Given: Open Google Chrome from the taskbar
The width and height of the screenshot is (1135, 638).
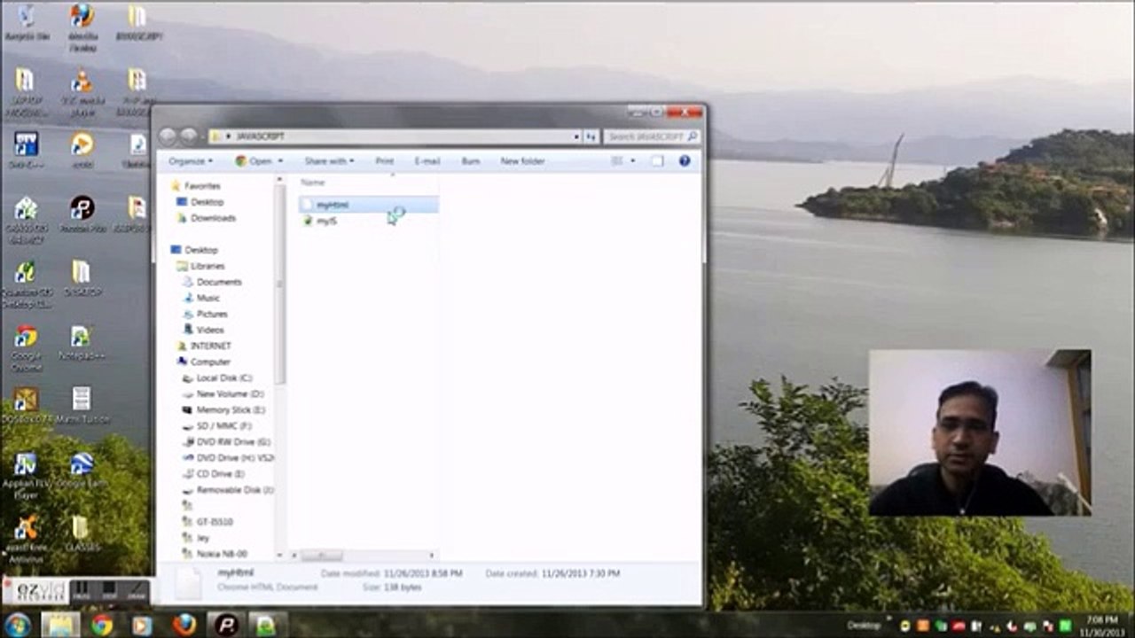Looking at the screenshot, I should click(102, 625).
